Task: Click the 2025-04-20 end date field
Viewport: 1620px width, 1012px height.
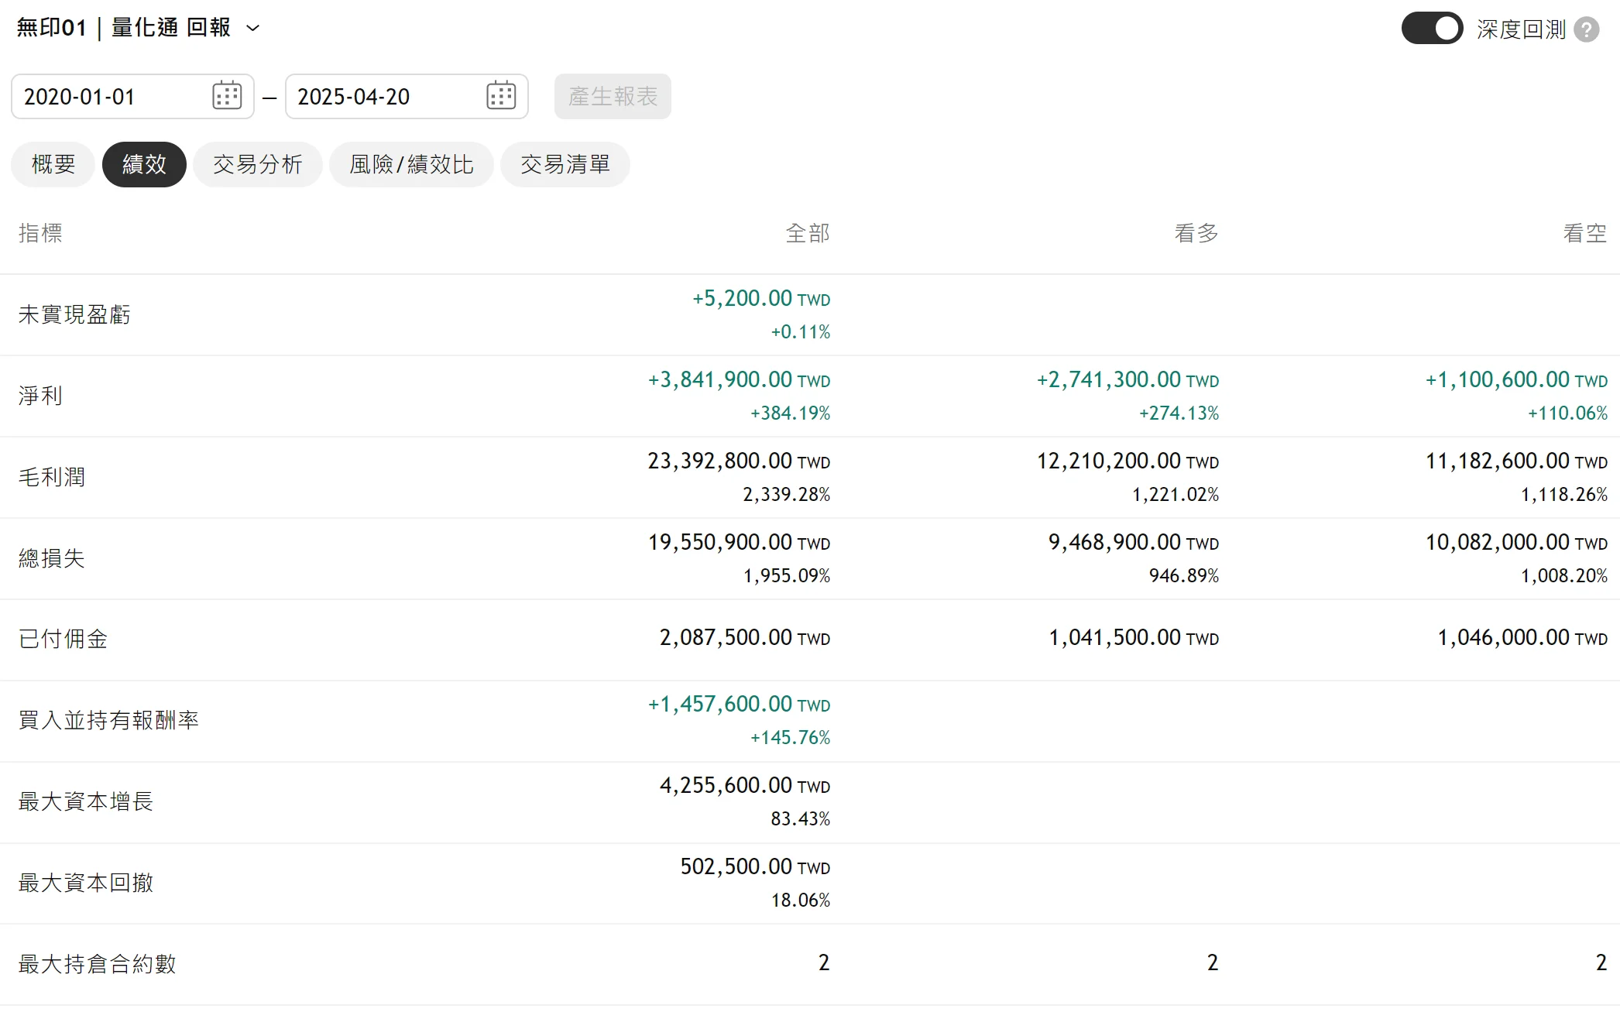Action: [407, 96]
